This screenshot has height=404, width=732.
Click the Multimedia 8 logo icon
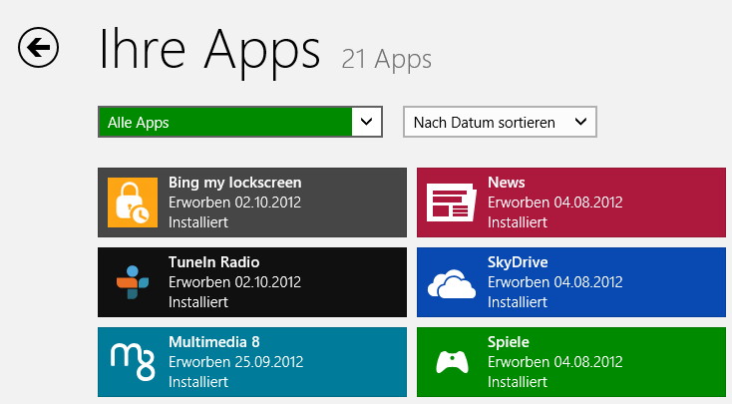tap(133, 361)
